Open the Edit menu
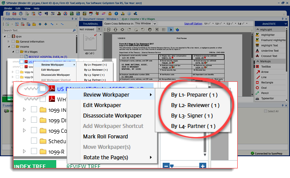The image size is (290, 178). coord(18,8)
